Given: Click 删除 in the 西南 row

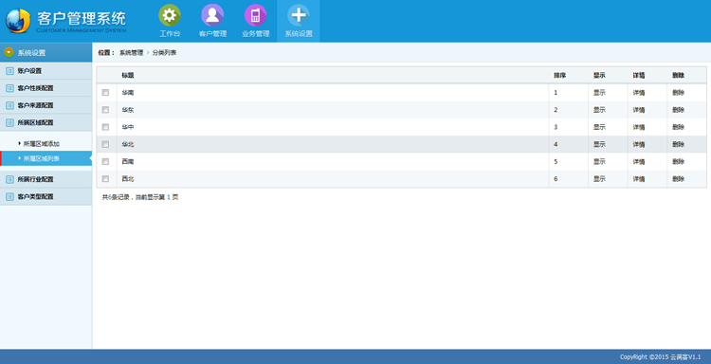Looking at the screenshot, I should click(x=679, y=161).
